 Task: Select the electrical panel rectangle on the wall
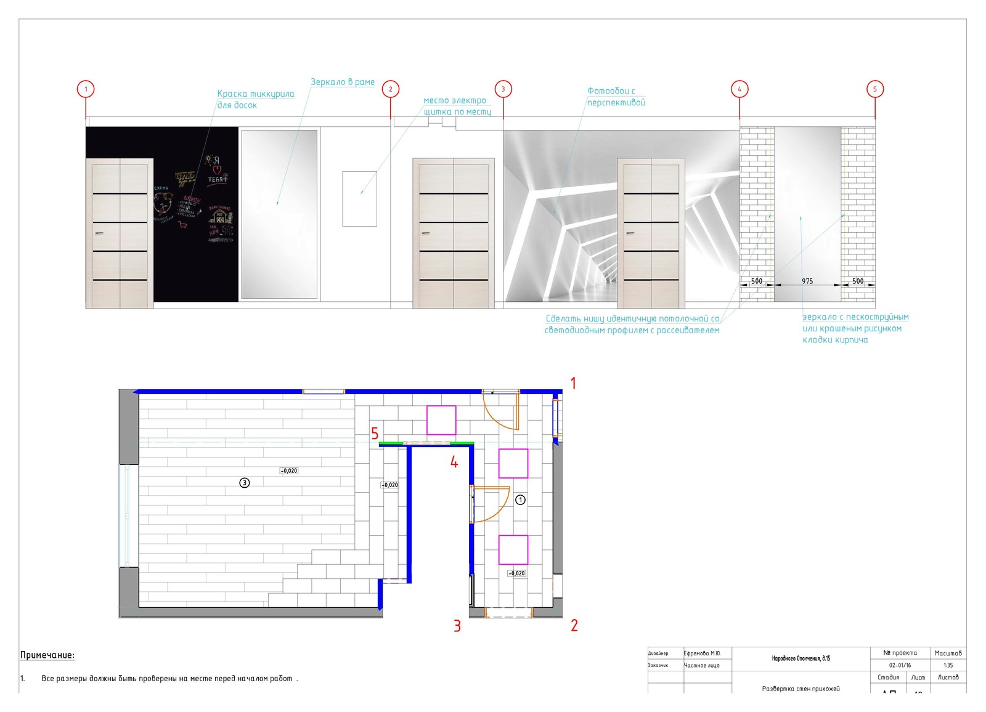point(359,198)
